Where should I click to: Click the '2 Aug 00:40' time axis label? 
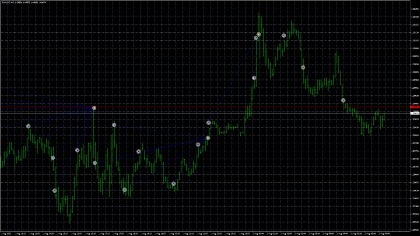[258, 233]
